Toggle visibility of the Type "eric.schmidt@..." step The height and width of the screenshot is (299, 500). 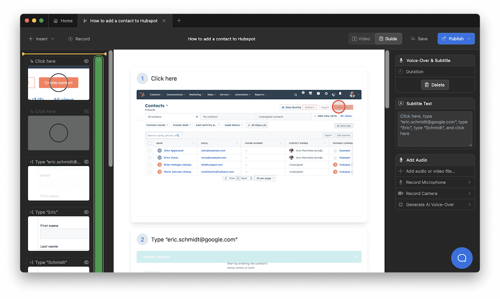pos(86,161)
